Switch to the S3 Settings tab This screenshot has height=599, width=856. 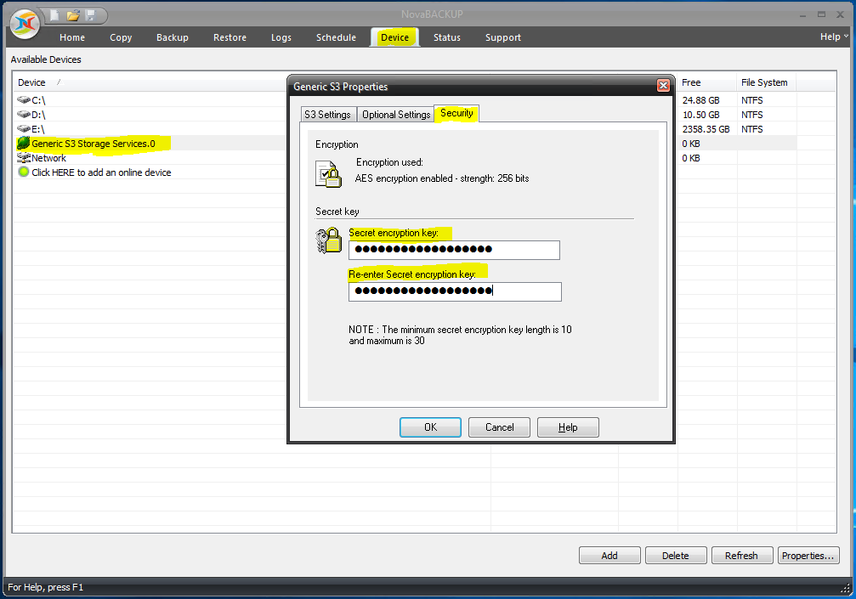pyautogui.click(x=327, y=115)
